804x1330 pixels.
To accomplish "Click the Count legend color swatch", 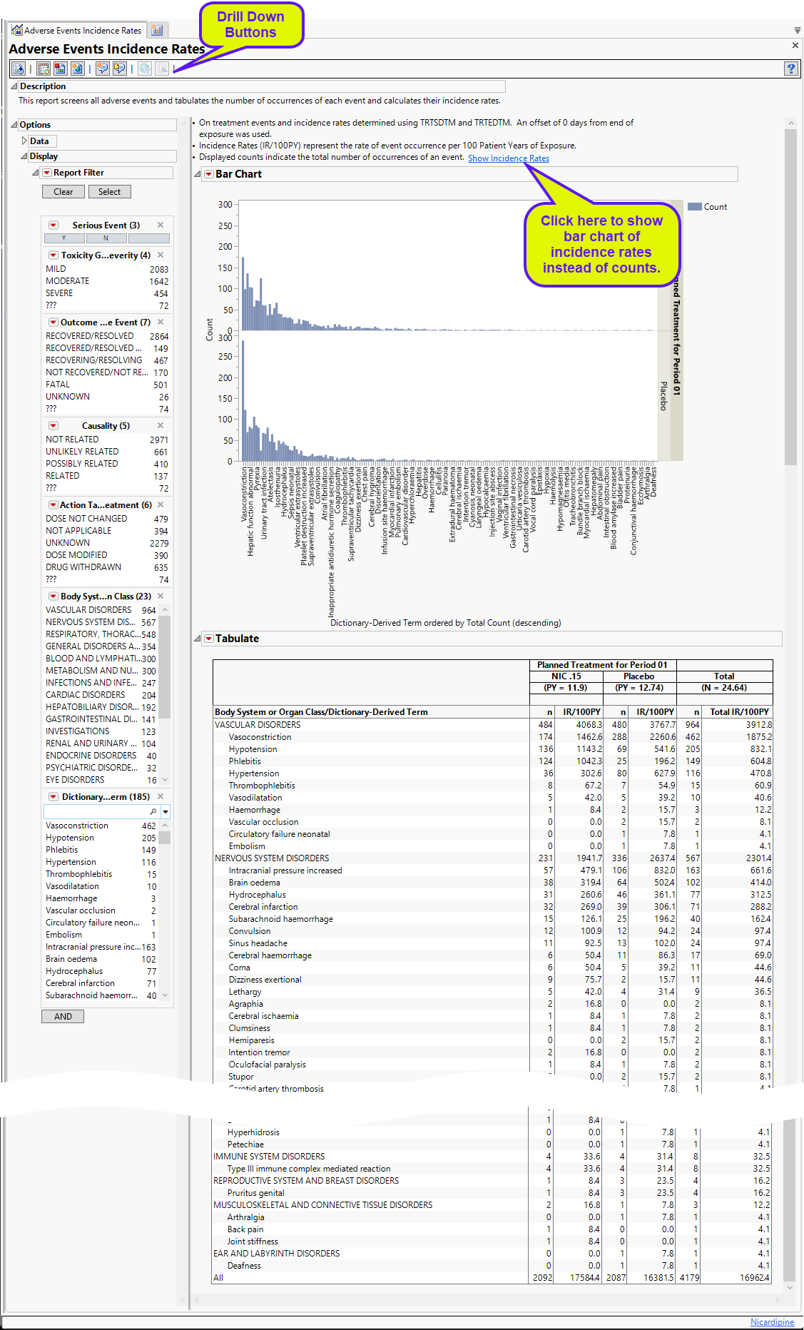I will (x=694, y=207).
